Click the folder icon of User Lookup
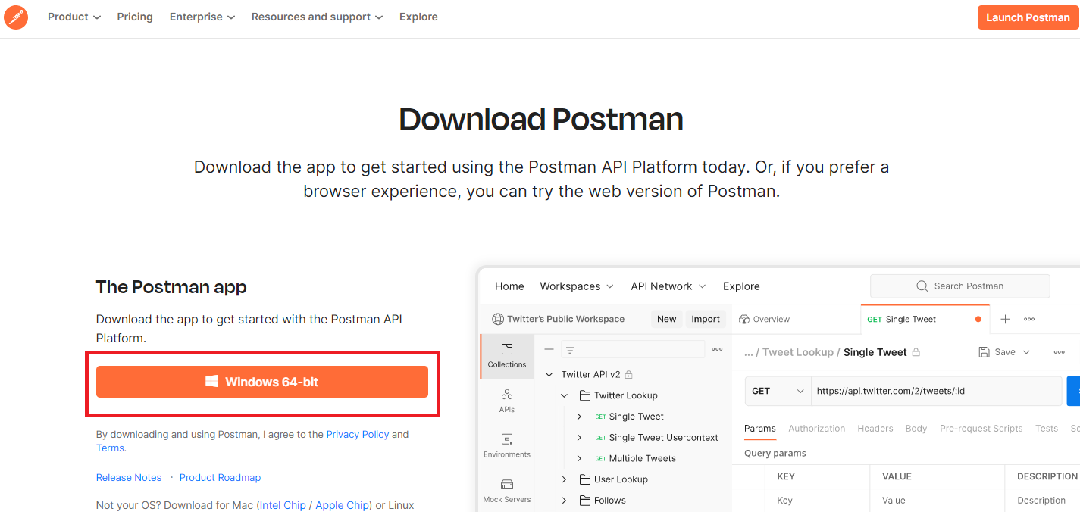The width and height of the screenshot is (1080, 512). pos(585,479)
